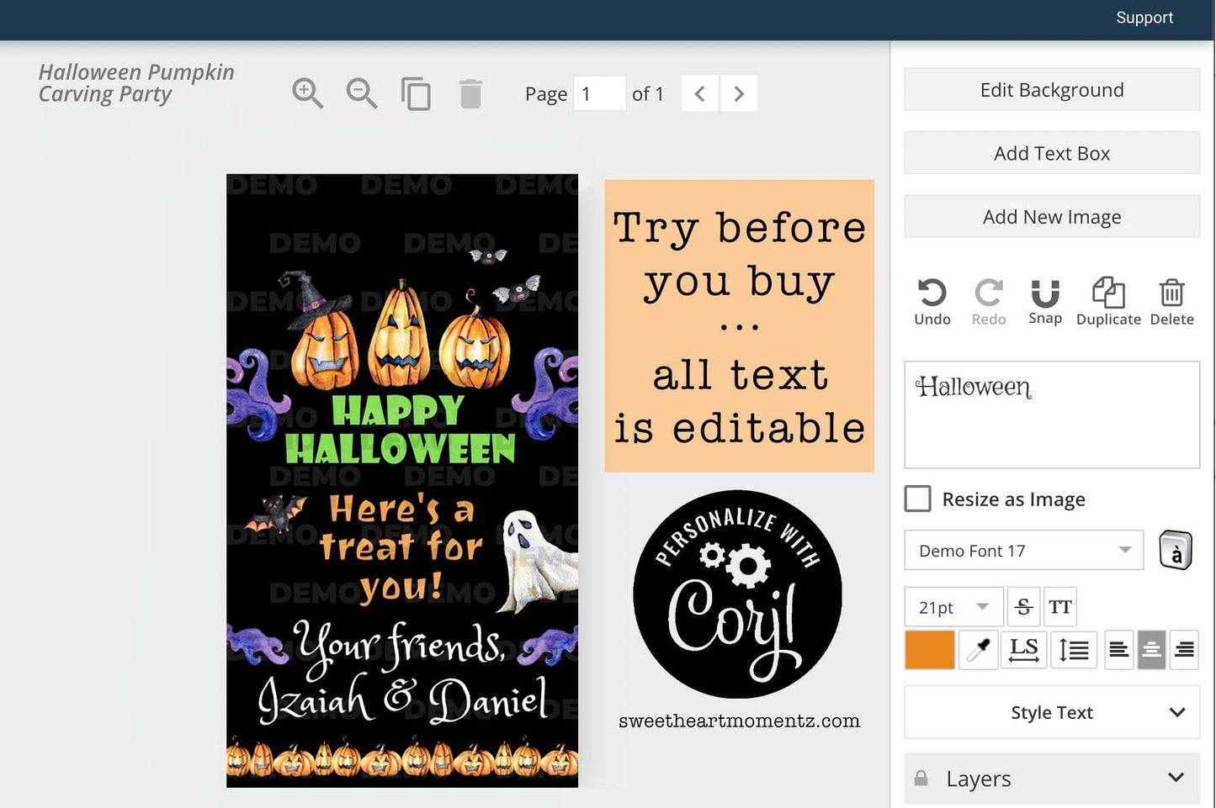Open Support in the top bar
The image size is (1216, 808).
(x=1144, y=18)
